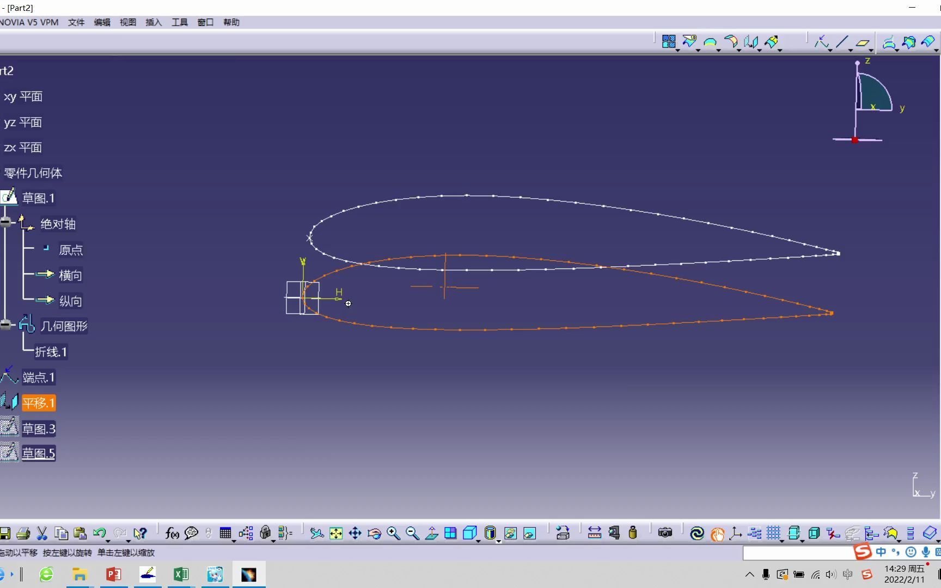Screen dimensions: 941x588
Task: Select 平移.1 in the tree
Action: pos(39,403)
